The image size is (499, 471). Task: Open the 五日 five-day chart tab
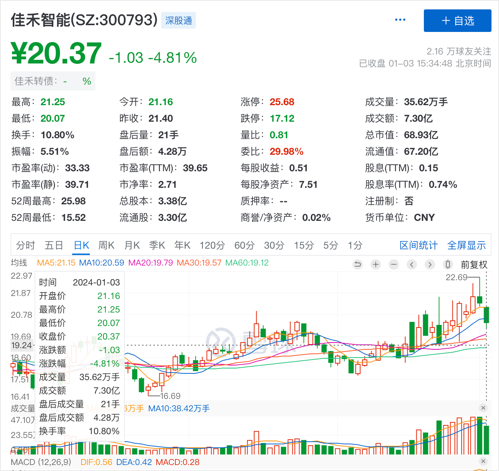(54, 245)
